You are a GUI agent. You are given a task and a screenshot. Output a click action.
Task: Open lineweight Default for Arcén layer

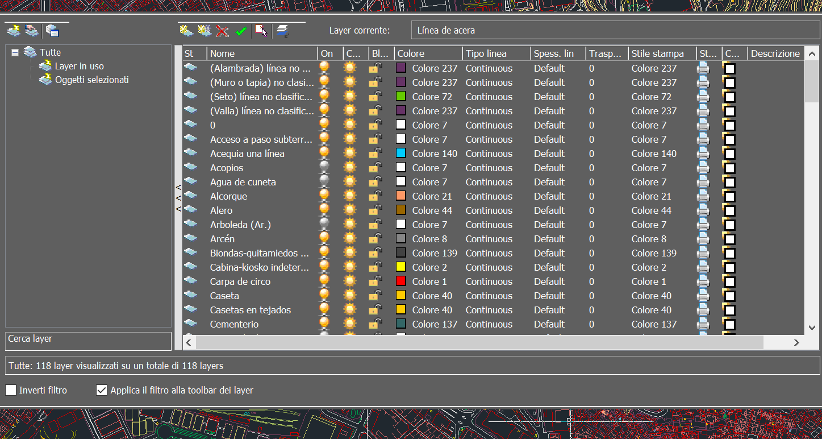[x=549, y=239]
